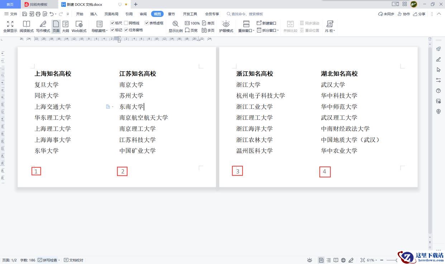Fit to Page width (页宽)

click(191, 30)
